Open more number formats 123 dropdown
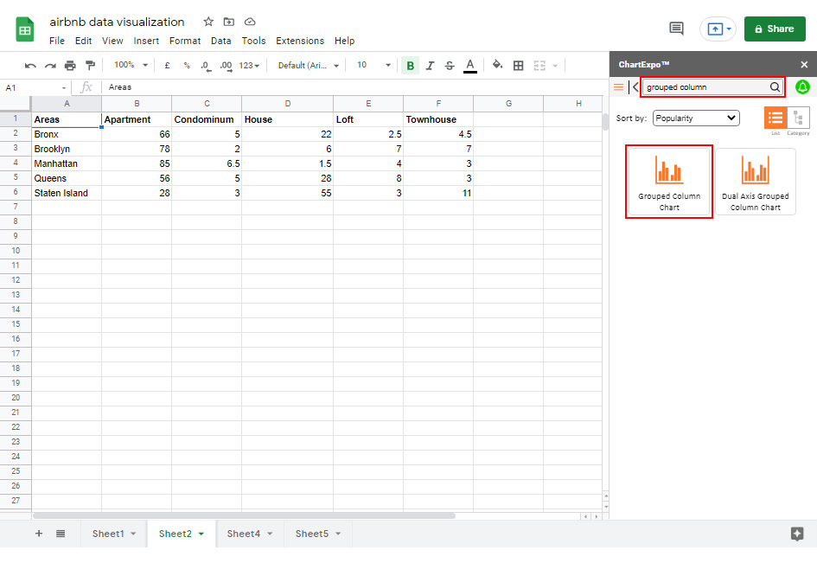 tap(249, 66)
